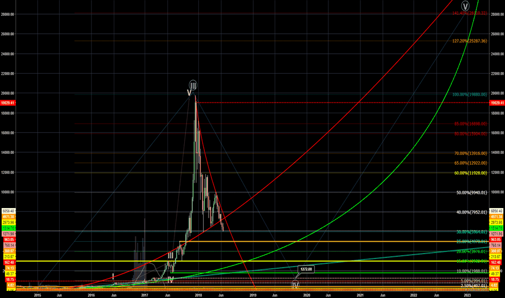505x298 pixels.
Task: Click the 2023 label on the time axis
Action: click(x=467, y=295)
